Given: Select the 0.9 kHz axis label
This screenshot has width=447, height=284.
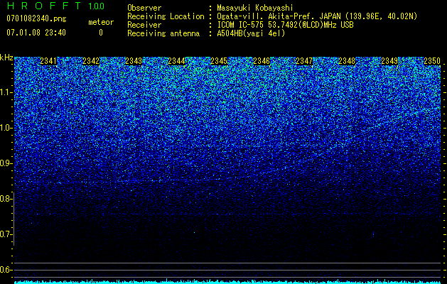Looking at the screenshot, I should (x=5, y=163).
